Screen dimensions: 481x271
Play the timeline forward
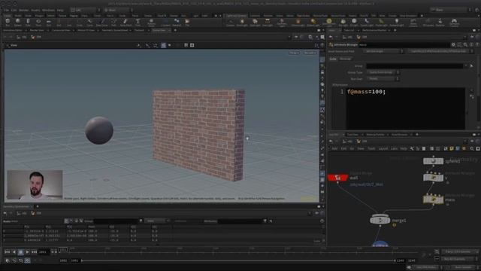point(27,252)
